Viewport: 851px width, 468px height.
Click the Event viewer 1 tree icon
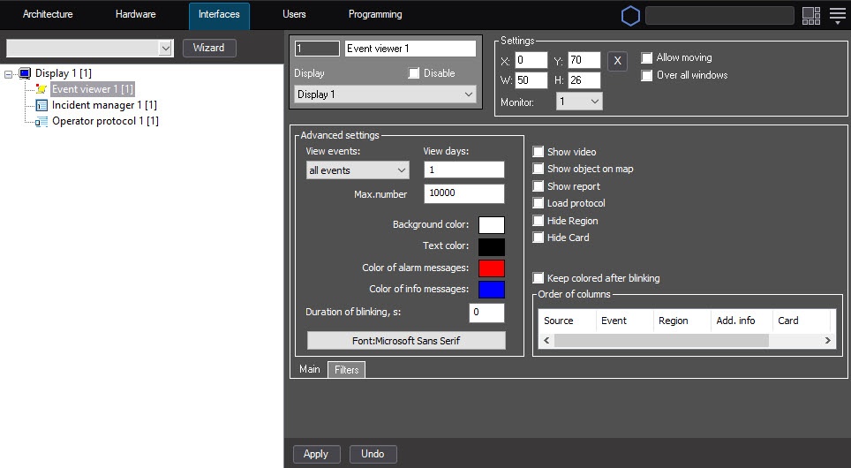(x=41, y=89)
